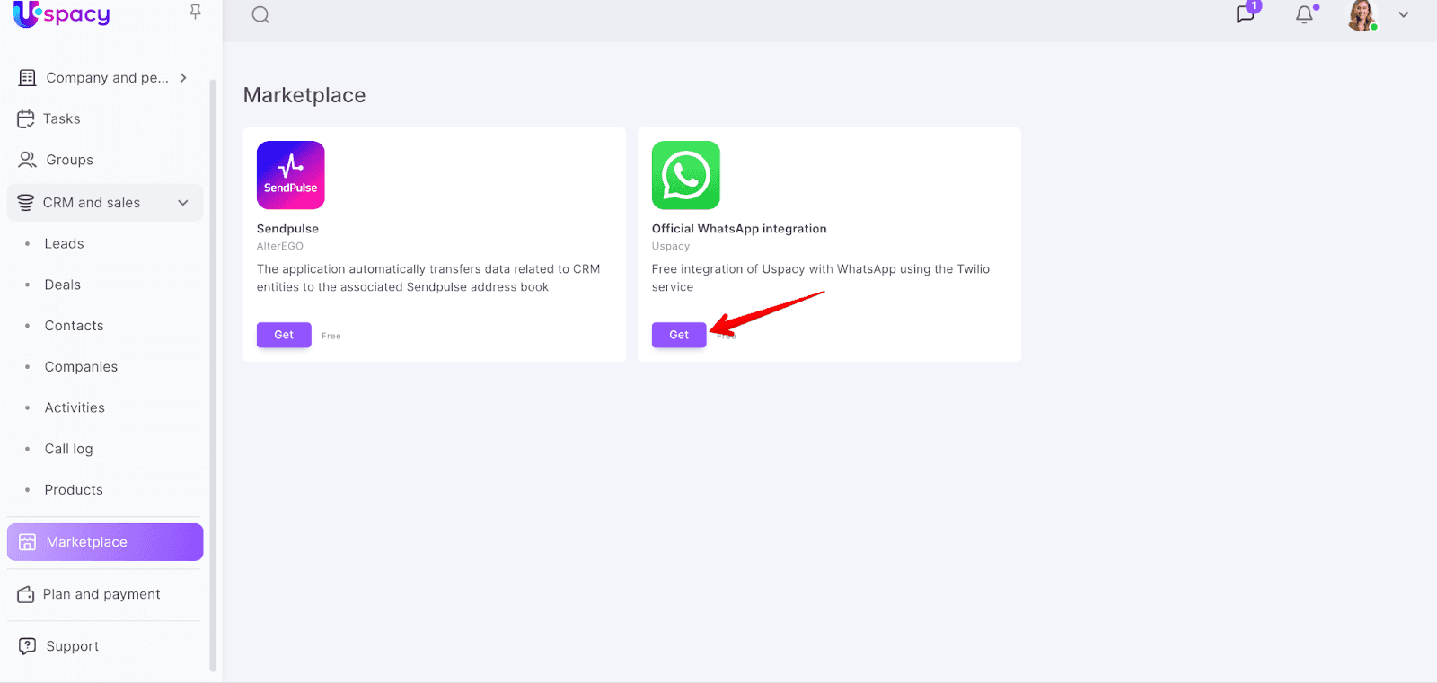Click the Uspacy logo

click(x=62, y=14)
